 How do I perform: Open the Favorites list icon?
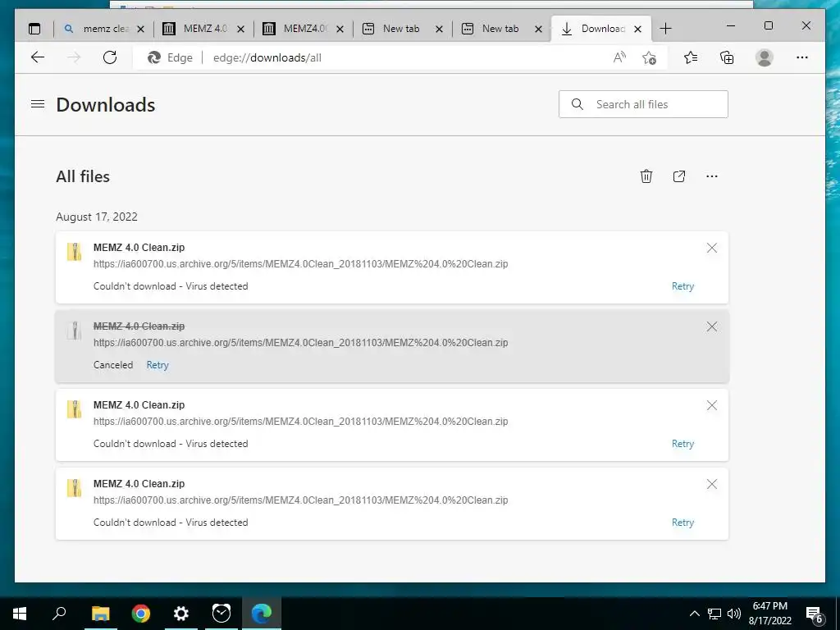pos(691,57)
